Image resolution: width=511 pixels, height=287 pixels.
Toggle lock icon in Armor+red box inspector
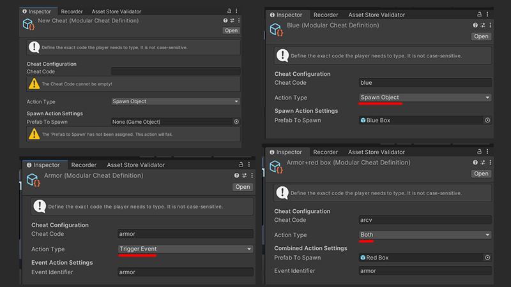(480, 152)
